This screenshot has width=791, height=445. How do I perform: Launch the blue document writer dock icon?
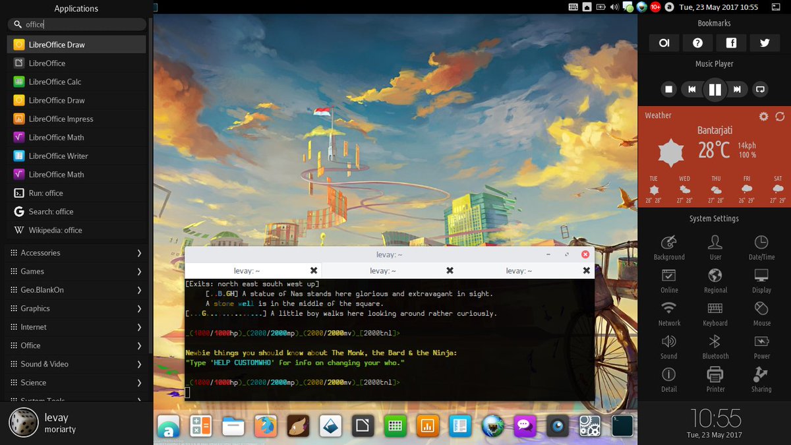click(x=460, y=427)
